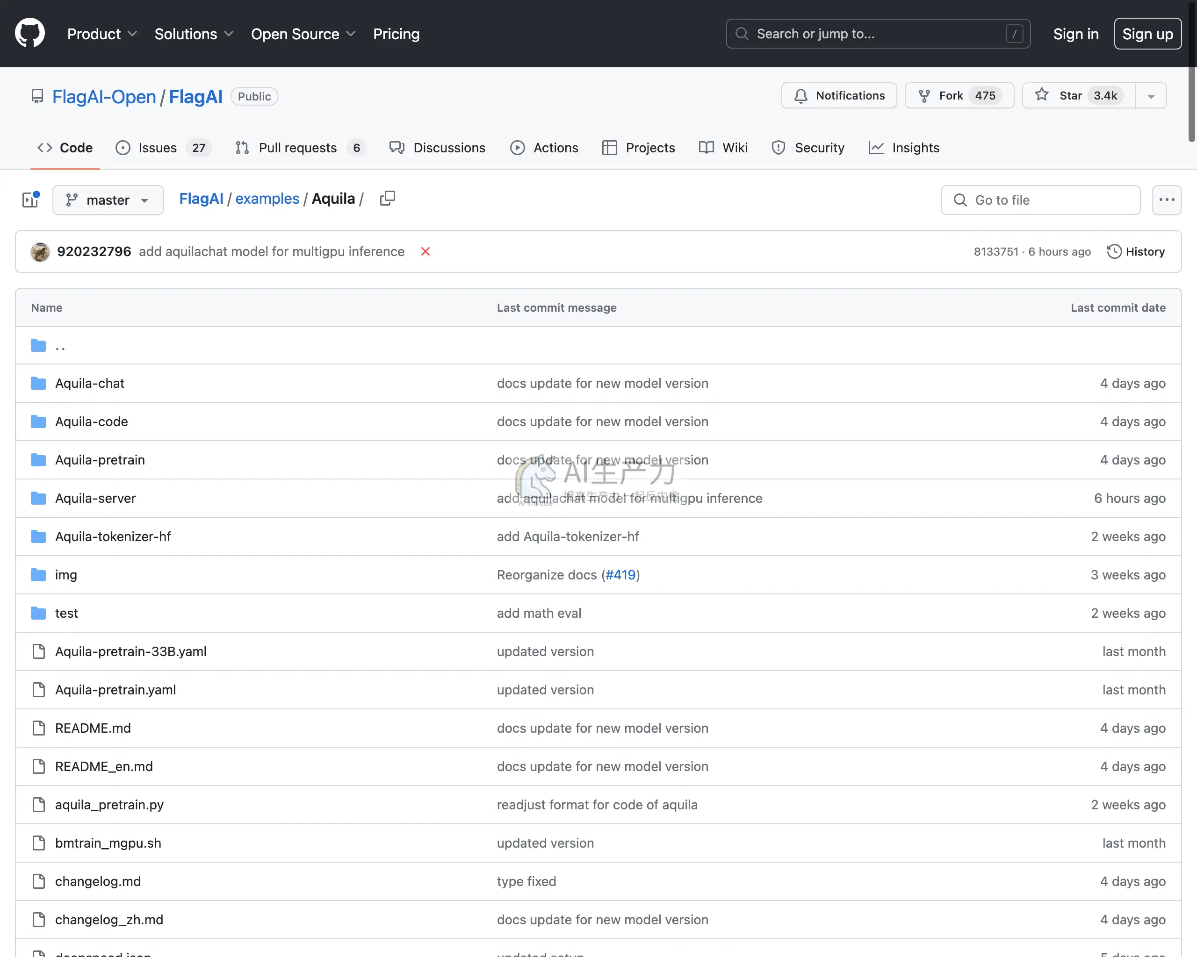Open the Discussions tab
Viewport: 1197px width, 957px height.
point(438,148)
